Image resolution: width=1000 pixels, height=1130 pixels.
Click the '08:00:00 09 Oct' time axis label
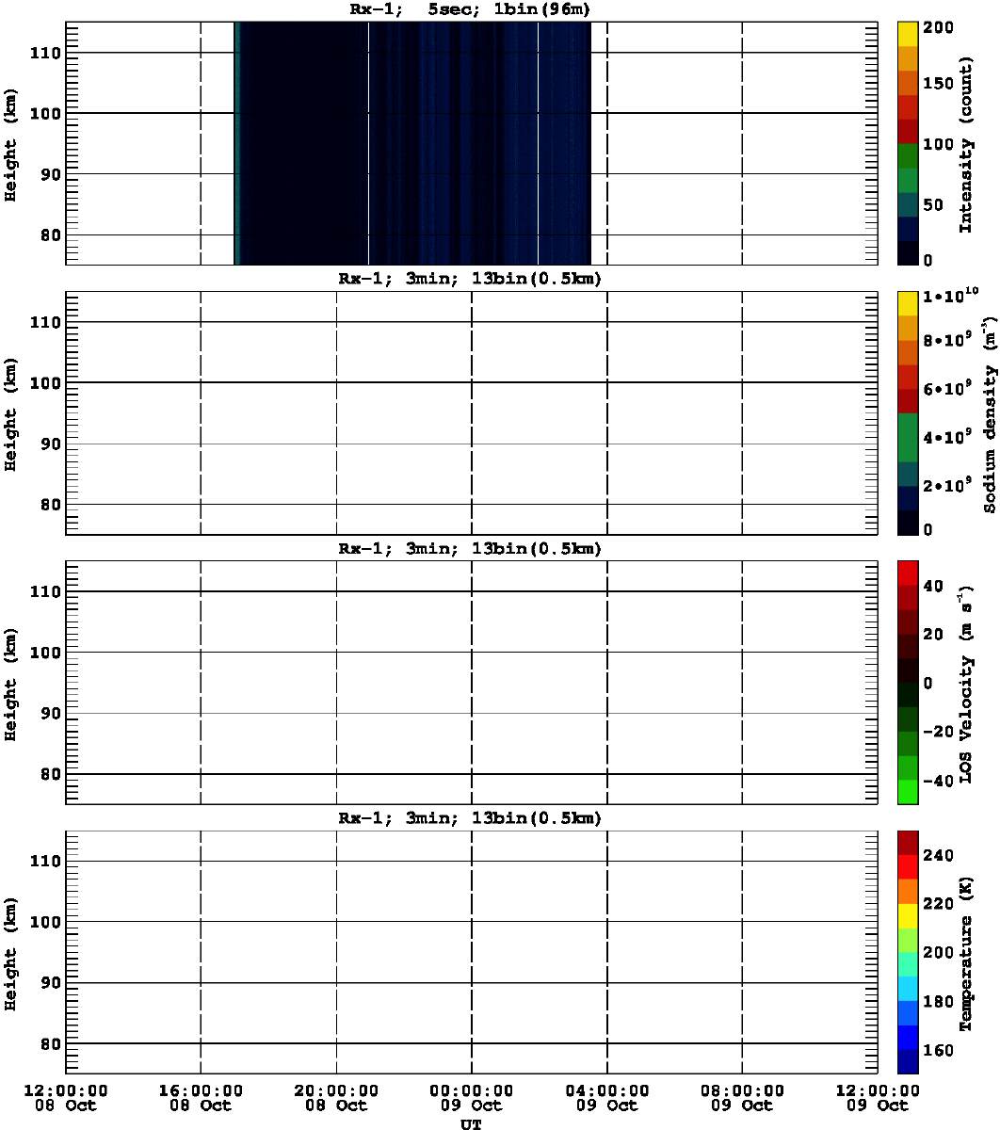(x=743, y=1096)
